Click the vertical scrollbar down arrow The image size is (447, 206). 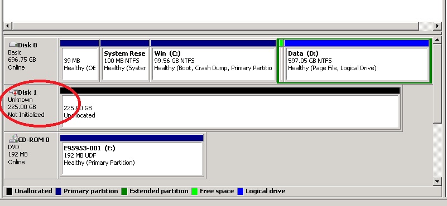[x=438, y=181]
